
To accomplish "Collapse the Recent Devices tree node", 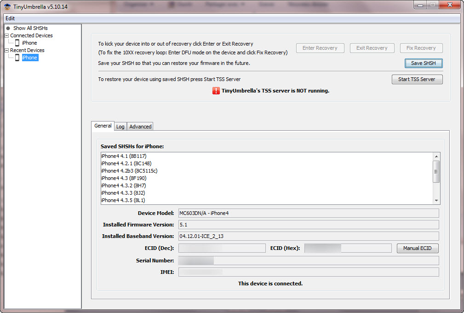I will pyautogui.click(x=6, y=50).
